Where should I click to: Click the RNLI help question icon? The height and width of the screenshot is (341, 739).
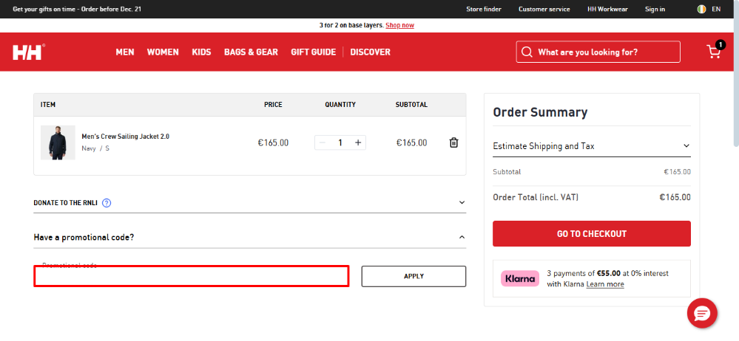tap(107, 203)
